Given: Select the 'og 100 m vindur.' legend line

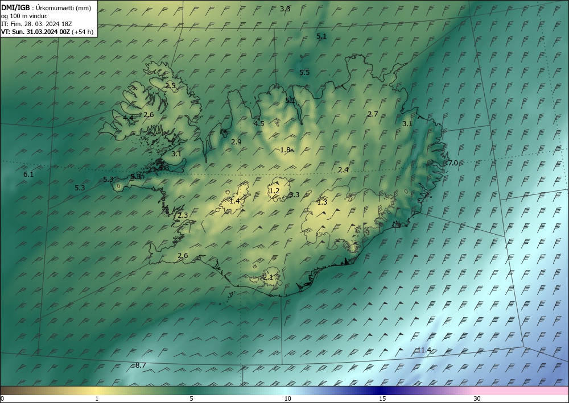Looking at the screenshot, I should (24, 15).
